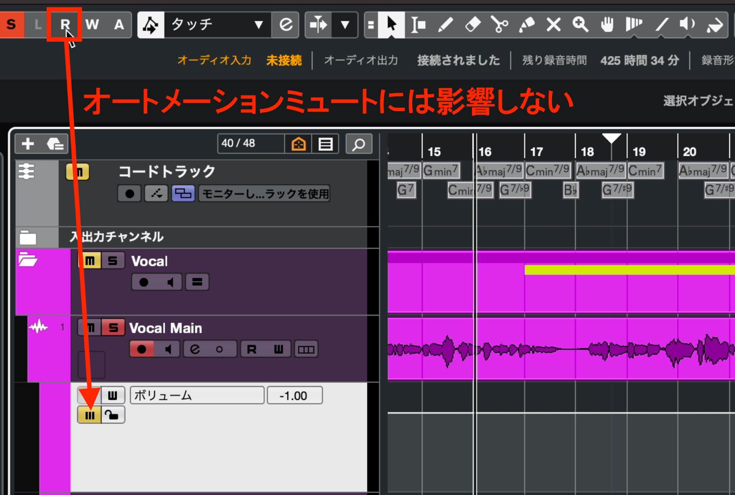735x495 pixels.
Task: Select the コードトラック track name
Action: pos(167,171)
